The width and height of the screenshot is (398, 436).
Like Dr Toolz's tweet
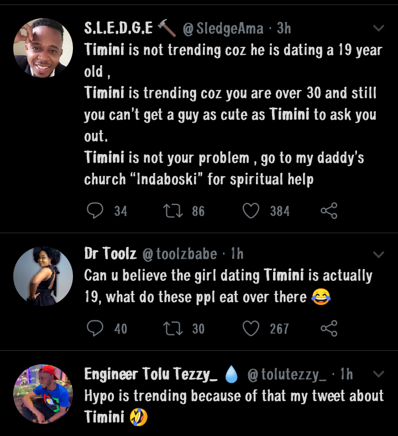[x=252, y=328]
